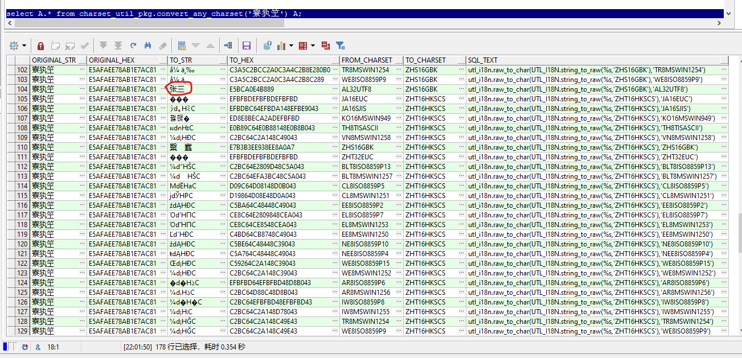
Task: Click the linked query icon
Action: point(228,46)
